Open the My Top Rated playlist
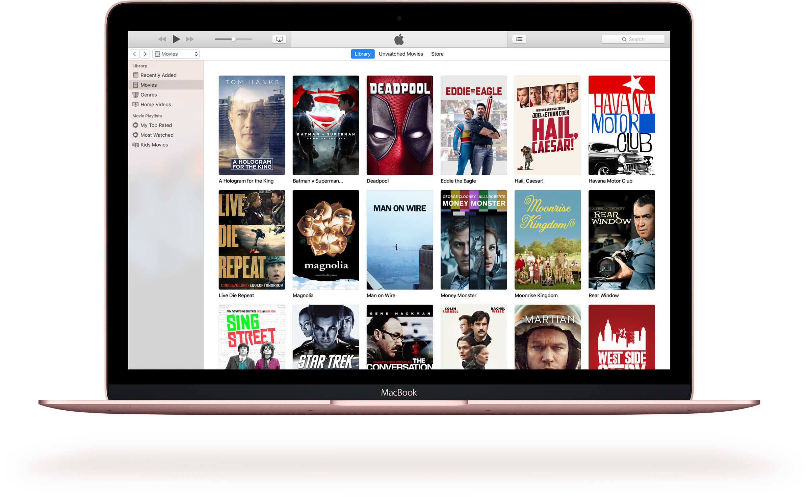This screenshot has height=497, width=809. click(x=166, y=125)
